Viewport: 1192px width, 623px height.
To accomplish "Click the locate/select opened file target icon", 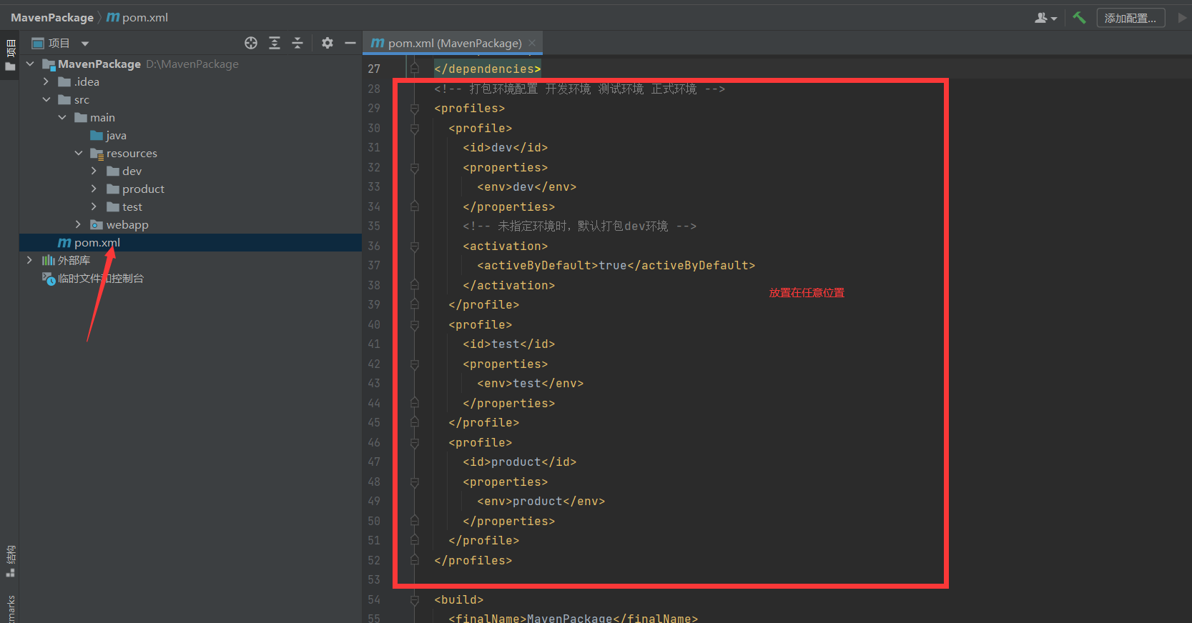I will (251, 43).
